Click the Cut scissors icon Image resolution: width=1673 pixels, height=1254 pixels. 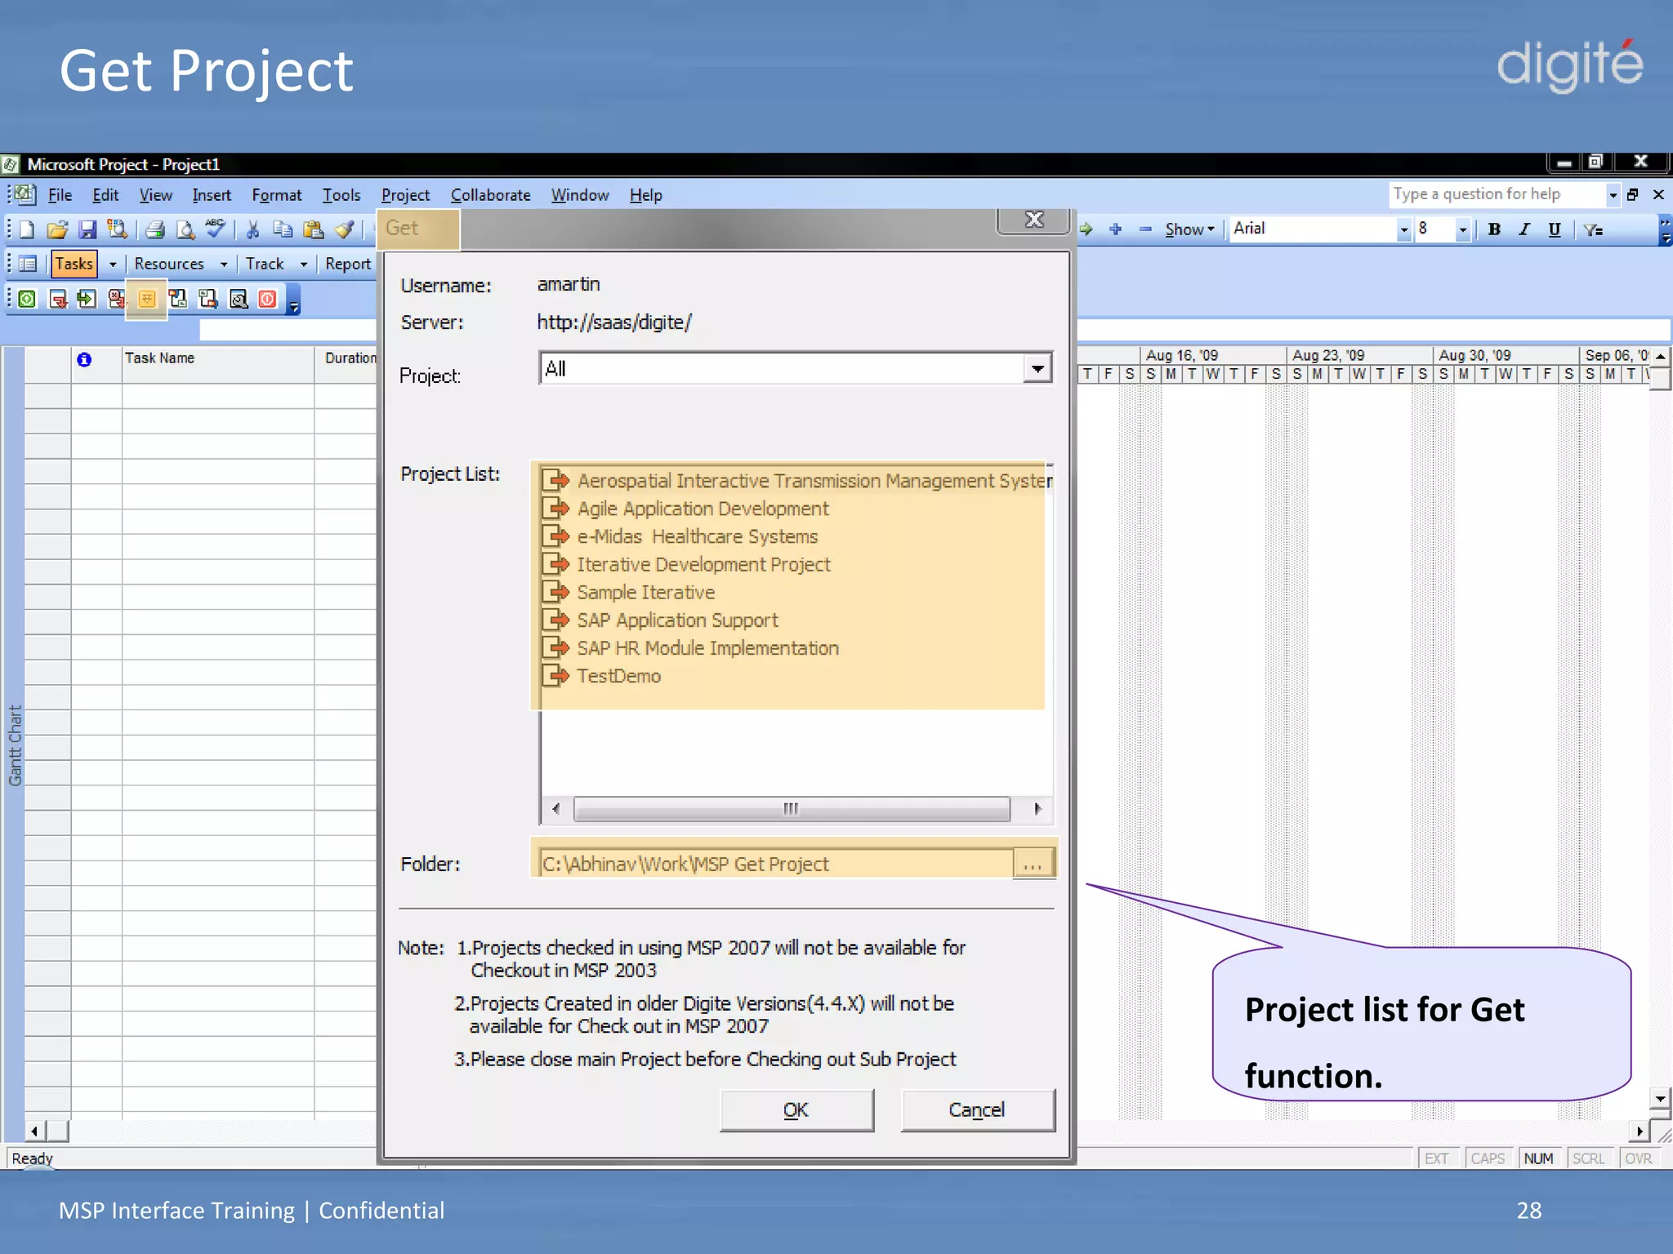click(x=253, y=229)
